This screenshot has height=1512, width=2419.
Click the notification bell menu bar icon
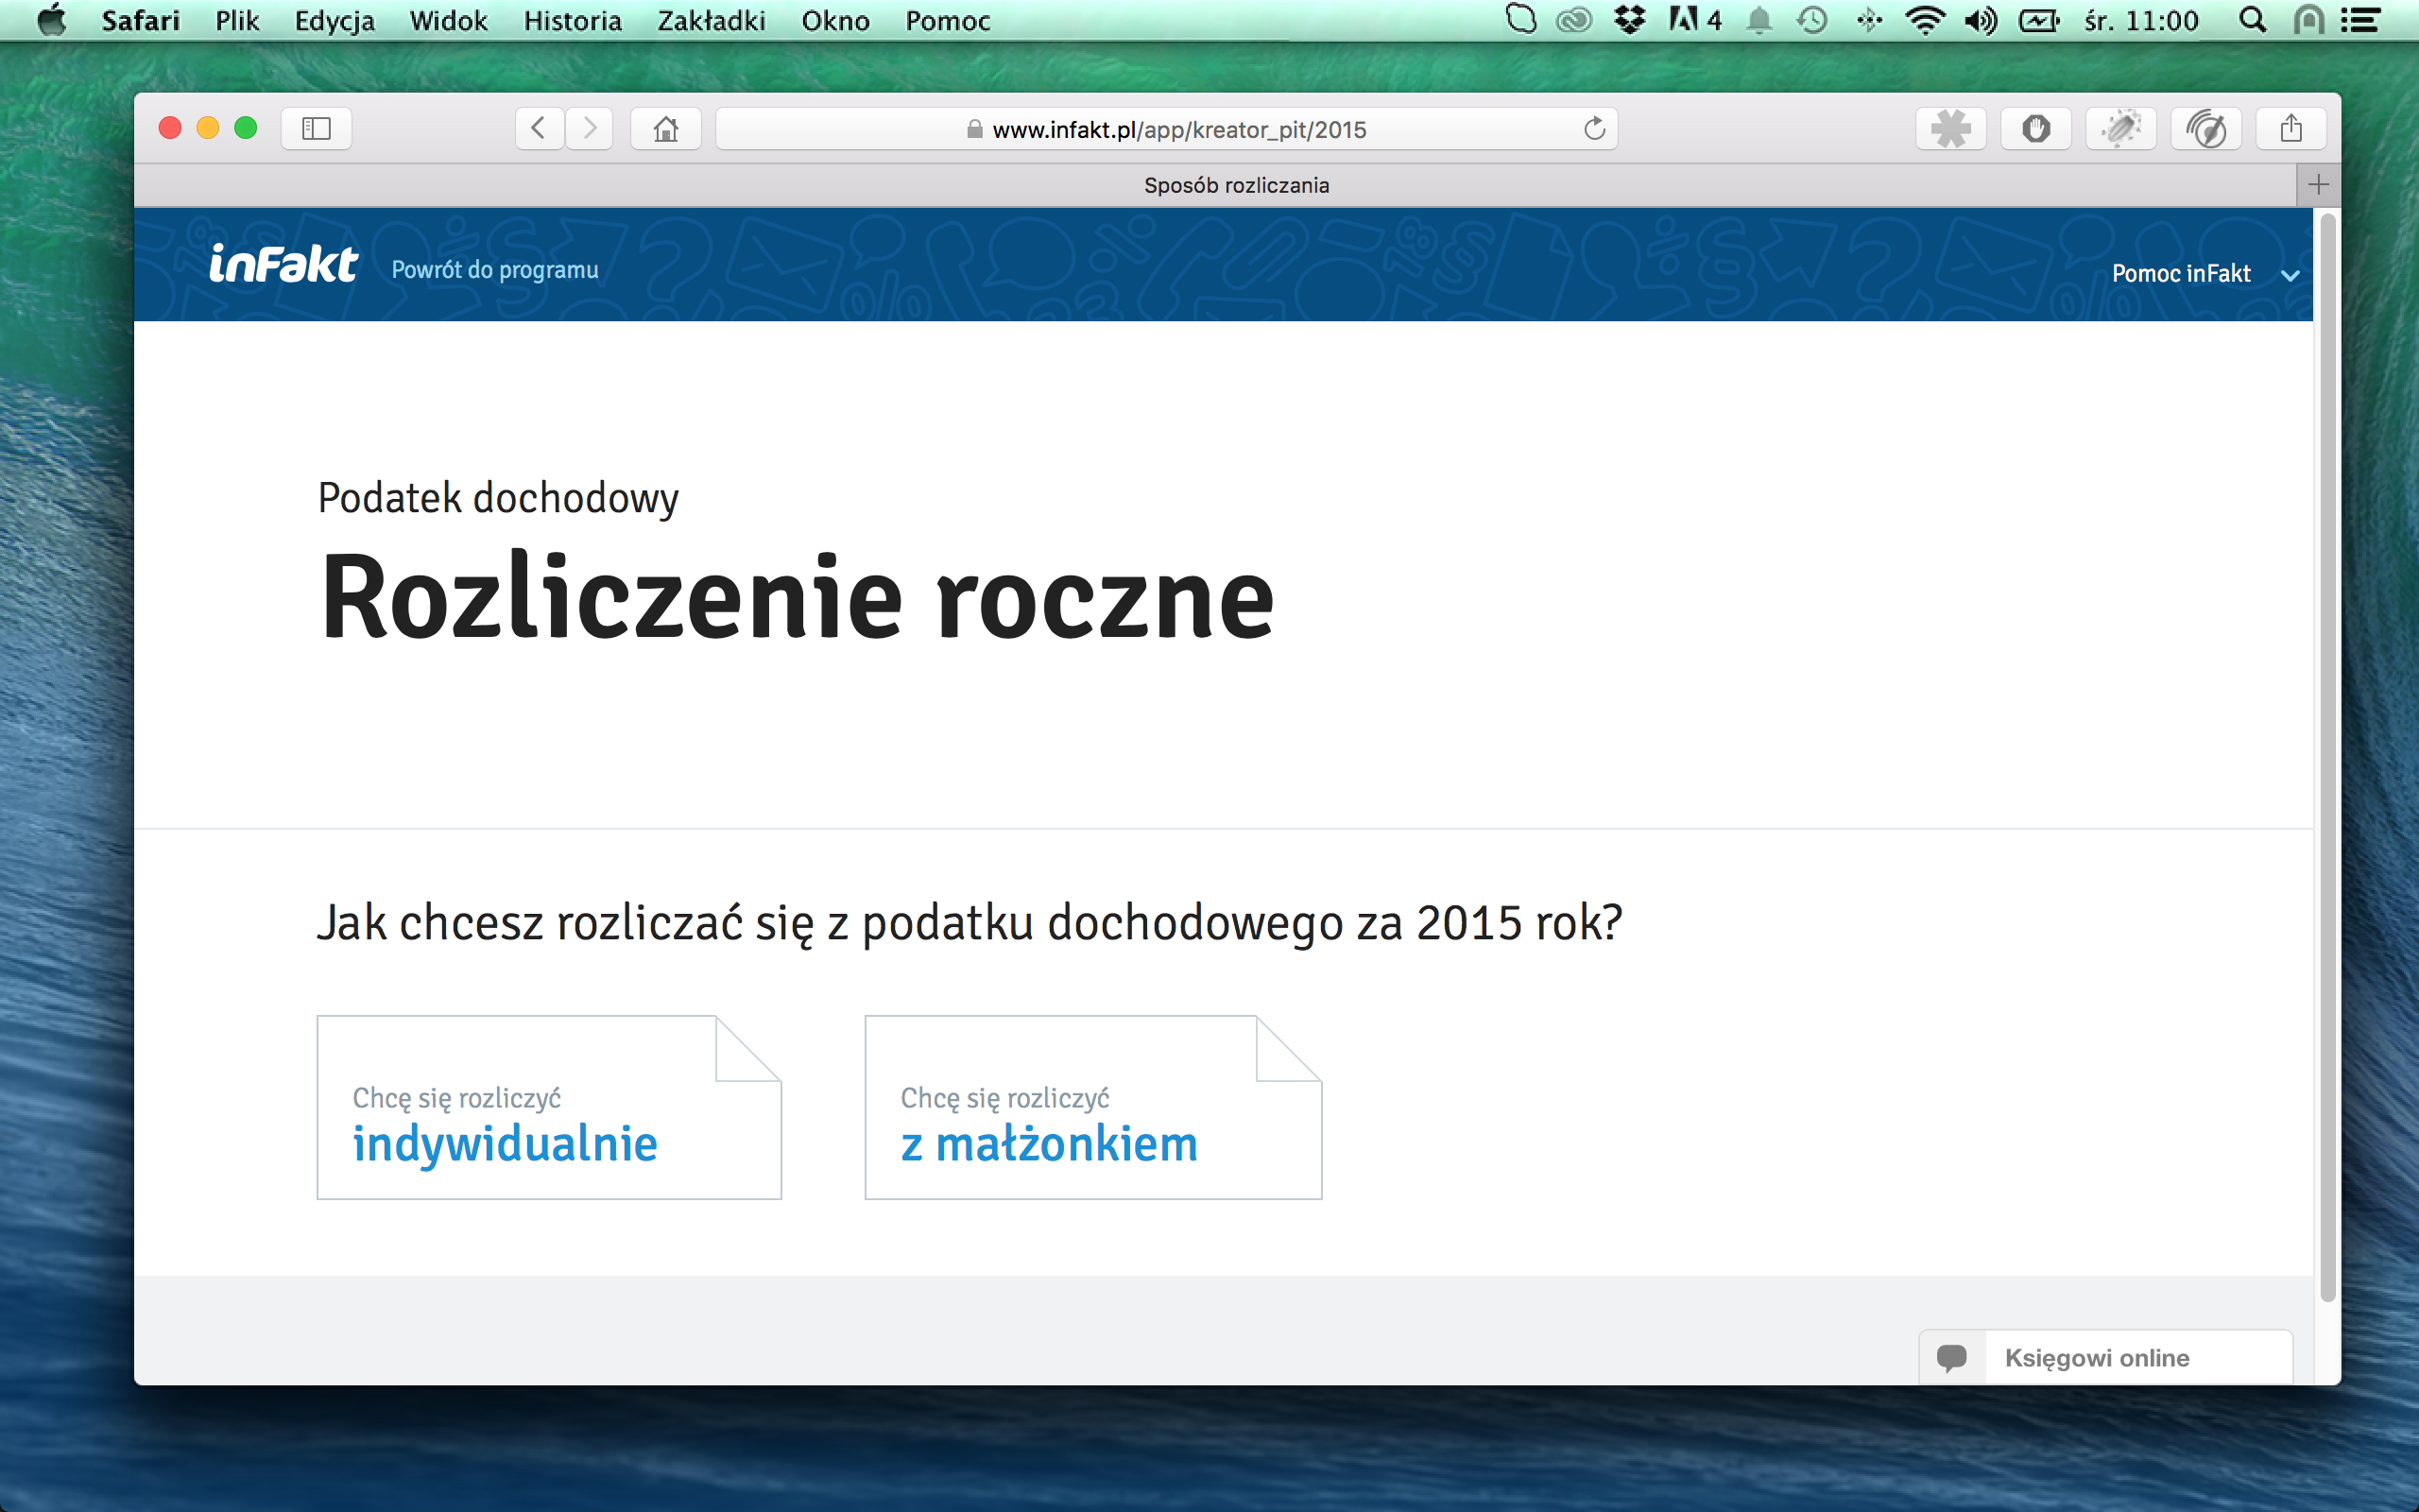click(x=1758, y=20)
